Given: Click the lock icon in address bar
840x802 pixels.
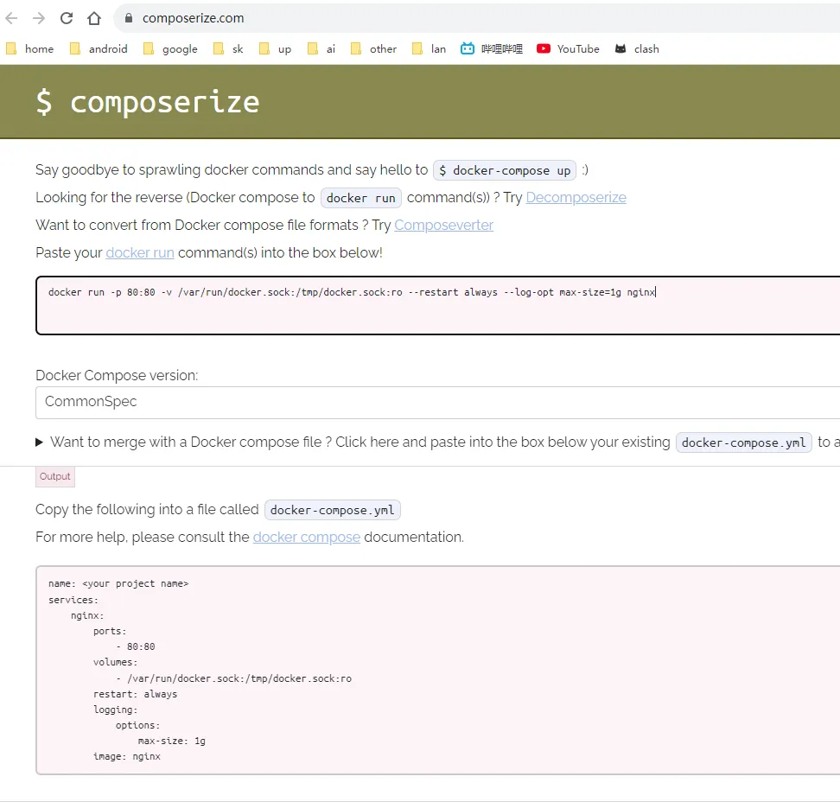Looking at the screenshot, I should [x=129, y=18].
